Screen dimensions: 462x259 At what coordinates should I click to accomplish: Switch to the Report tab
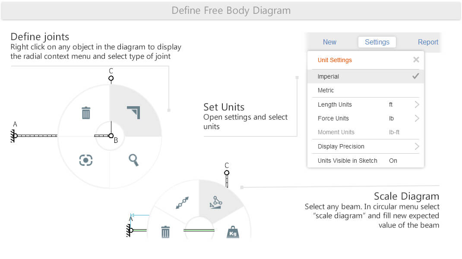pos(428,42)
